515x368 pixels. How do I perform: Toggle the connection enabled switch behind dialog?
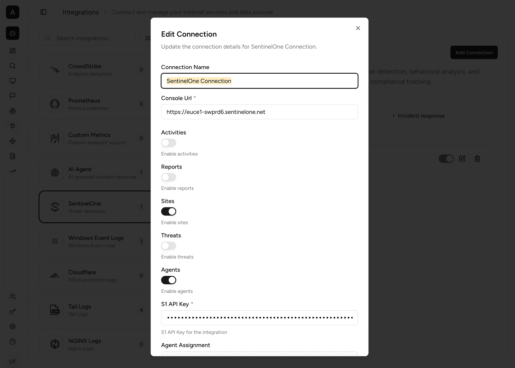(x=446, y=159)
